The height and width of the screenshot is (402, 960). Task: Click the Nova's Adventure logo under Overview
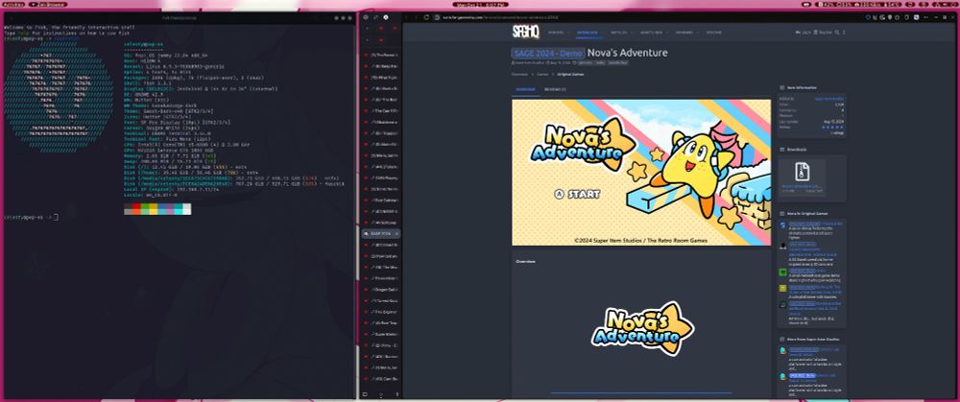pyautogui.click(x=641, y=328)
